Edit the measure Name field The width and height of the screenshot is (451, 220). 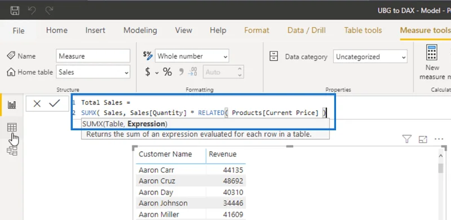[93, 56]
